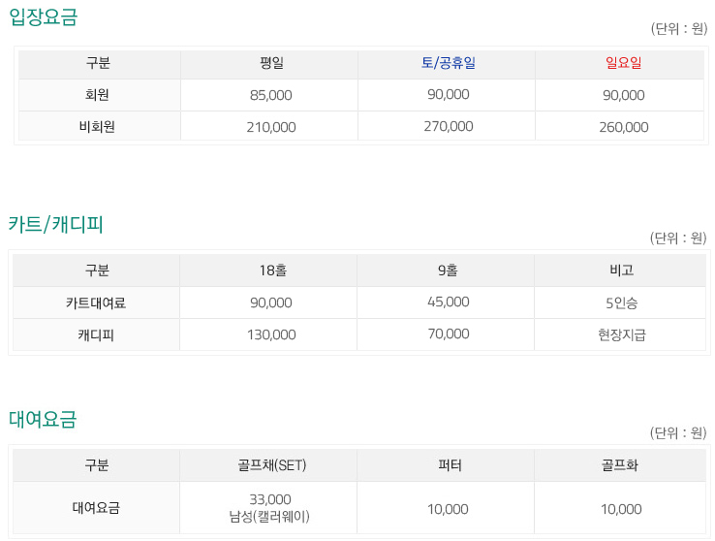Image resolution: width=715 pixels, height=541 pixels.
Task: Click the 85,000 weekday member fee
Action: (x=270, y=96)
